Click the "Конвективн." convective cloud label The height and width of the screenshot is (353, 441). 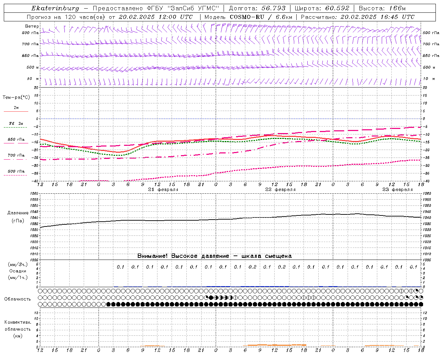pos(18,322)
